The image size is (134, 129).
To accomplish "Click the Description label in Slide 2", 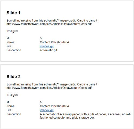I will (14, 114).
